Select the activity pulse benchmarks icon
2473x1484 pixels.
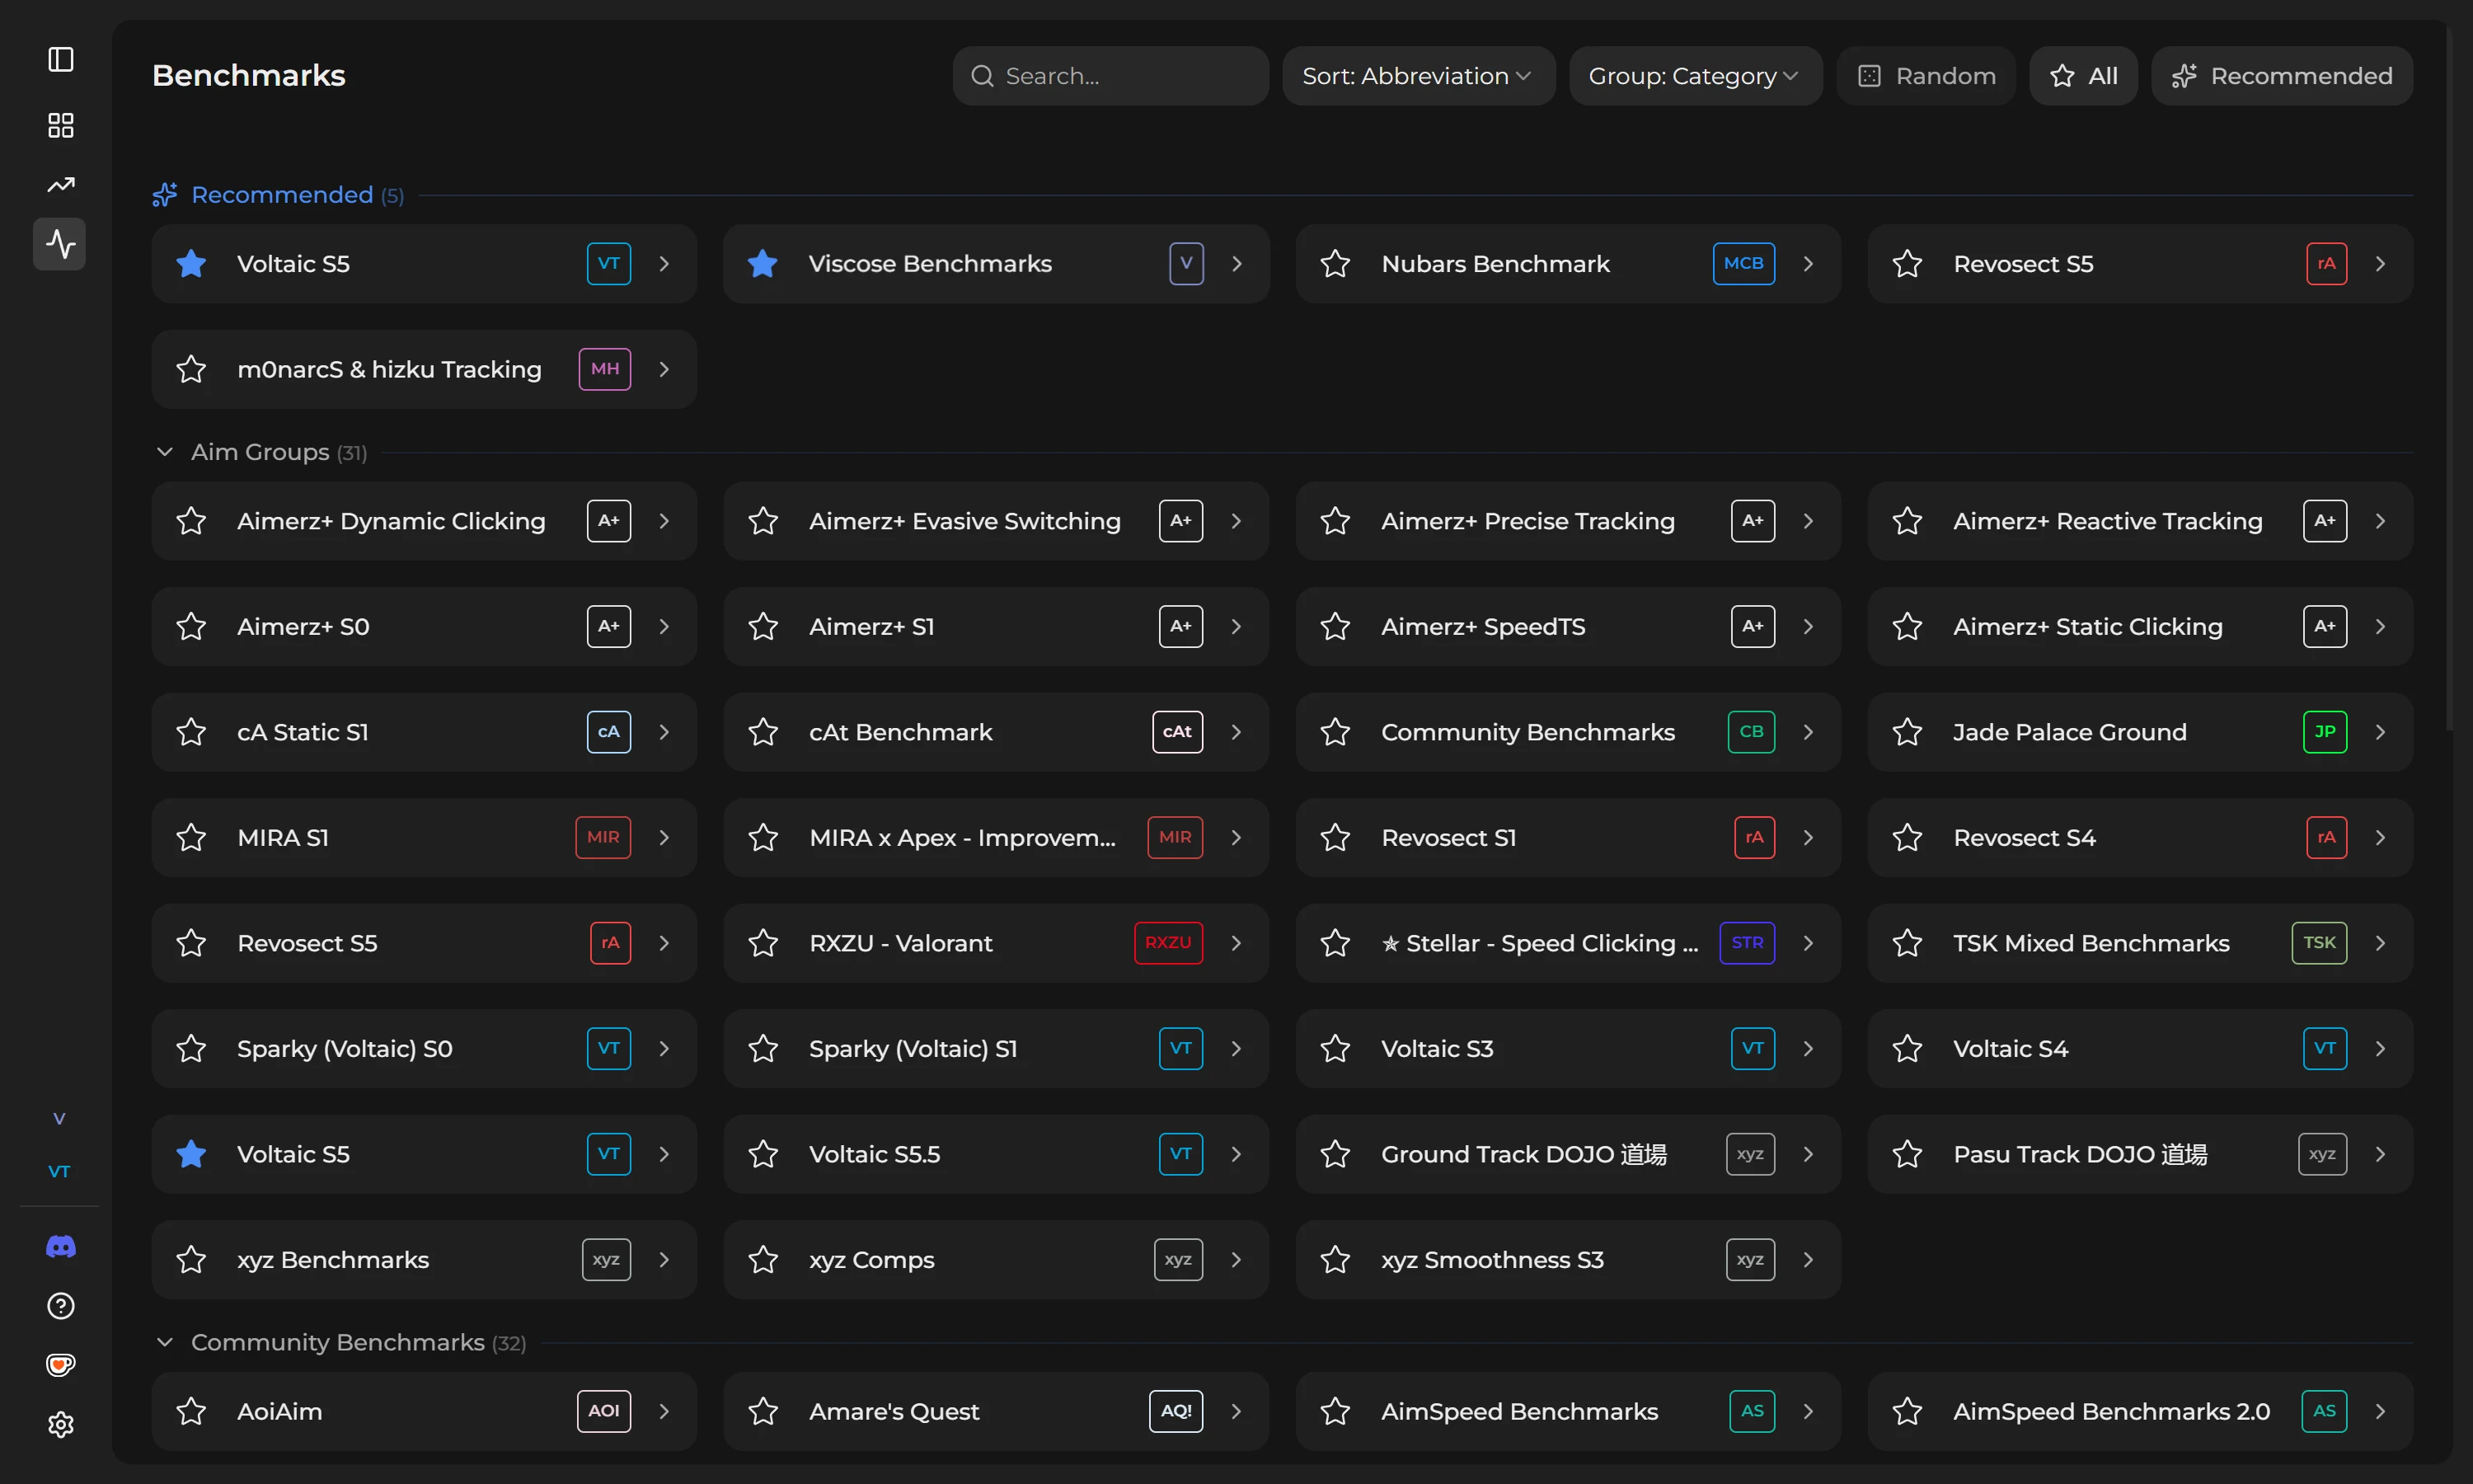60,244
